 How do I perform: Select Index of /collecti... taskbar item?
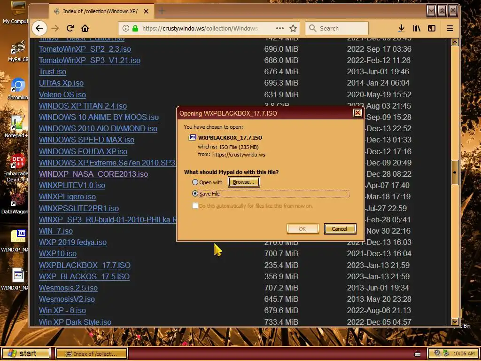91,353
